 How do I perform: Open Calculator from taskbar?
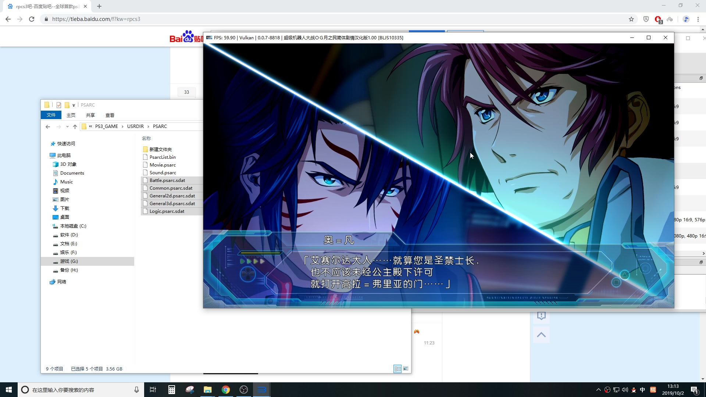click(172, 390)
